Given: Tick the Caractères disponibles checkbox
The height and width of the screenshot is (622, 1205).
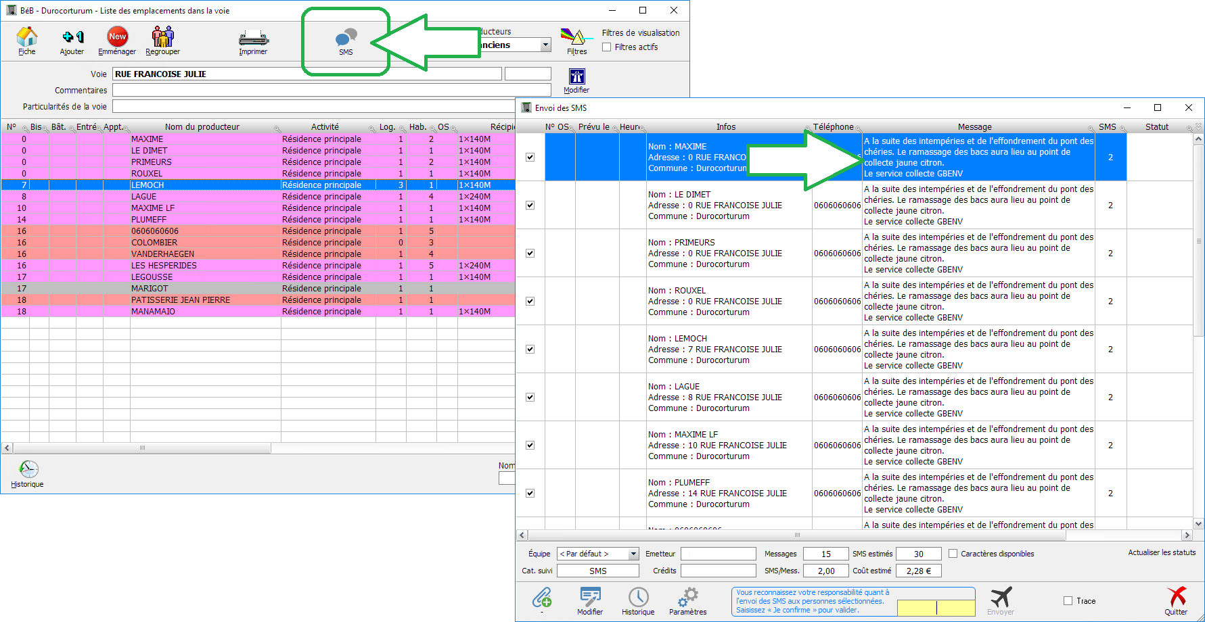Looking at the screenshot, I should click(x=953, y=554).
